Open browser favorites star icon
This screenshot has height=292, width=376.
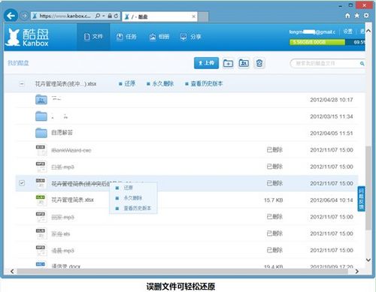[x=357, y=16]
